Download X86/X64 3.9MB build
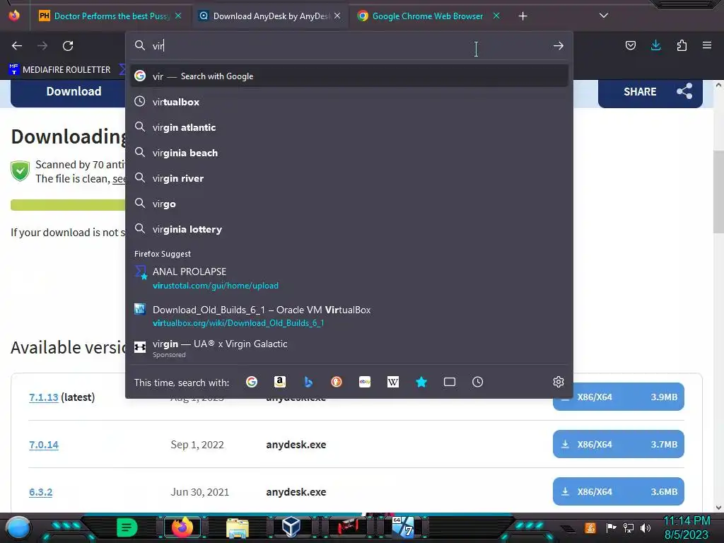 coord(618,397)
